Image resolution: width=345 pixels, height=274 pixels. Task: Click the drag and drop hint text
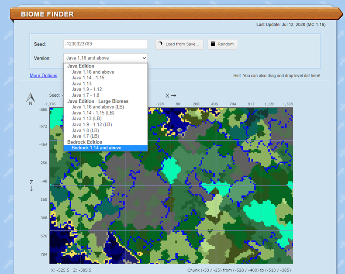(x=277, y=76)
